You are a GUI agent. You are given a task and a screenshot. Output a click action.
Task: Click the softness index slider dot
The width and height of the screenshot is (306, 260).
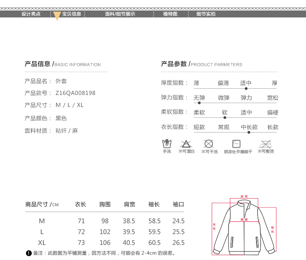pyautogui.click(x=225, y=117)
